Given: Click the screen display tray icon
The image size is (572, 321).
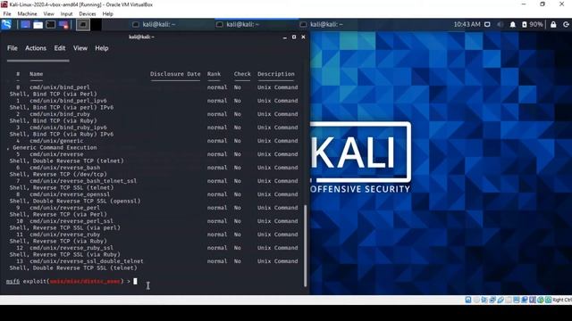Looking at the screenshot, I should click(x=487, y=24).
